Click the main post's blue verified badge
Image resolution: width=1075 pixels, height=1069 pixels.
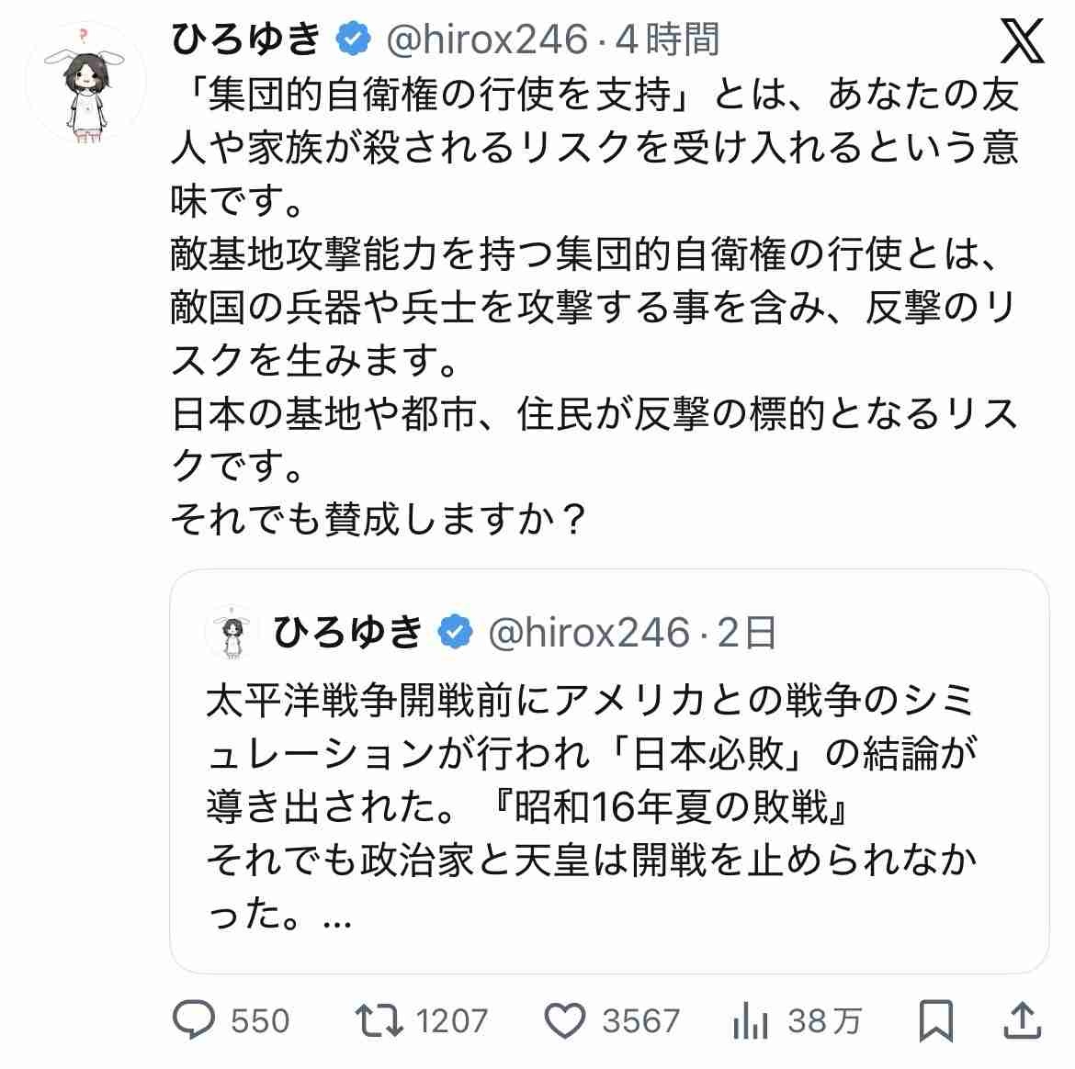pyautogui.click(x=354, y=39)
